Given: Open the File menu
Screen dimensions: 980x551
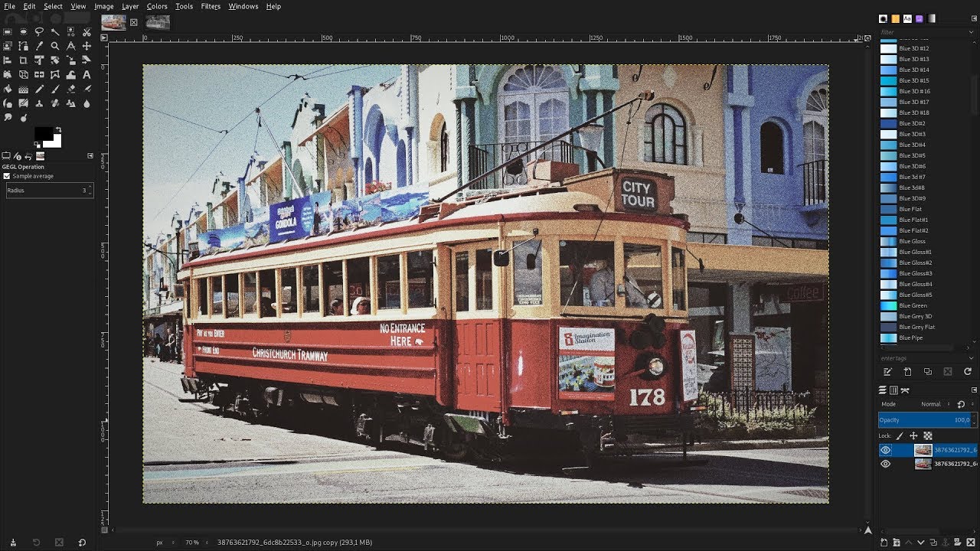Looking at the screenshot, I should [x=9, y=6].
